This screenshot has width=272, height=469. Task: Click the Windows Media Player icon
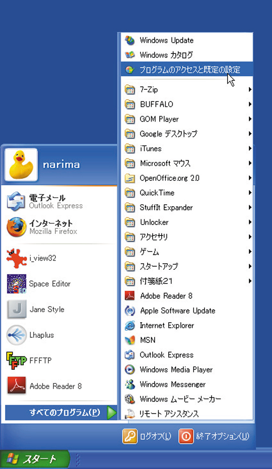pyautogui.click(x=130, y=369)
